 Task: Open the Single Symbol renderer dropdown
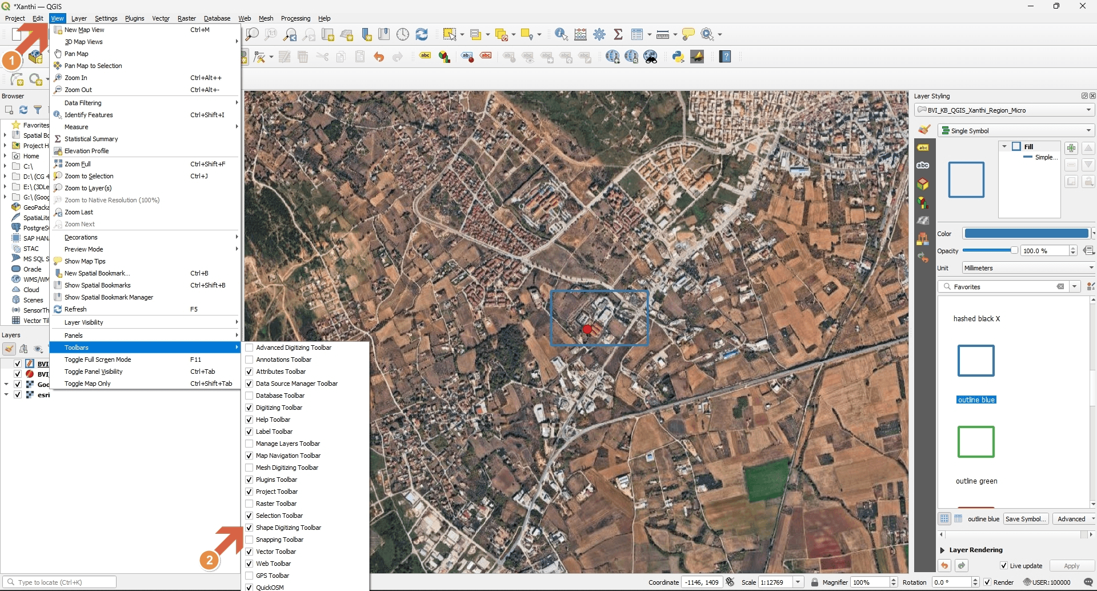(x=1016, y=131)
